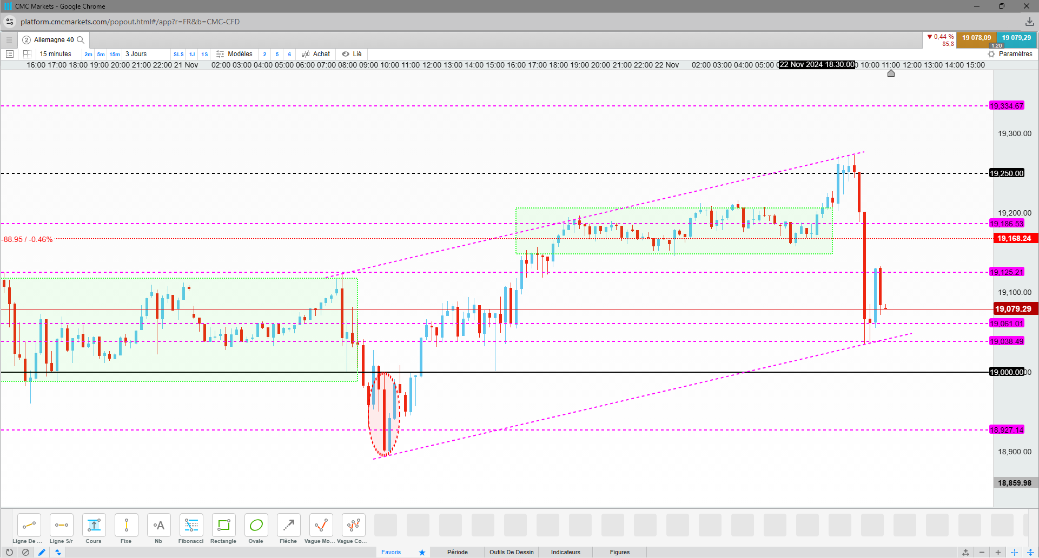
Task: Click the blue up-down arrows icon
Action: [58, 552]
